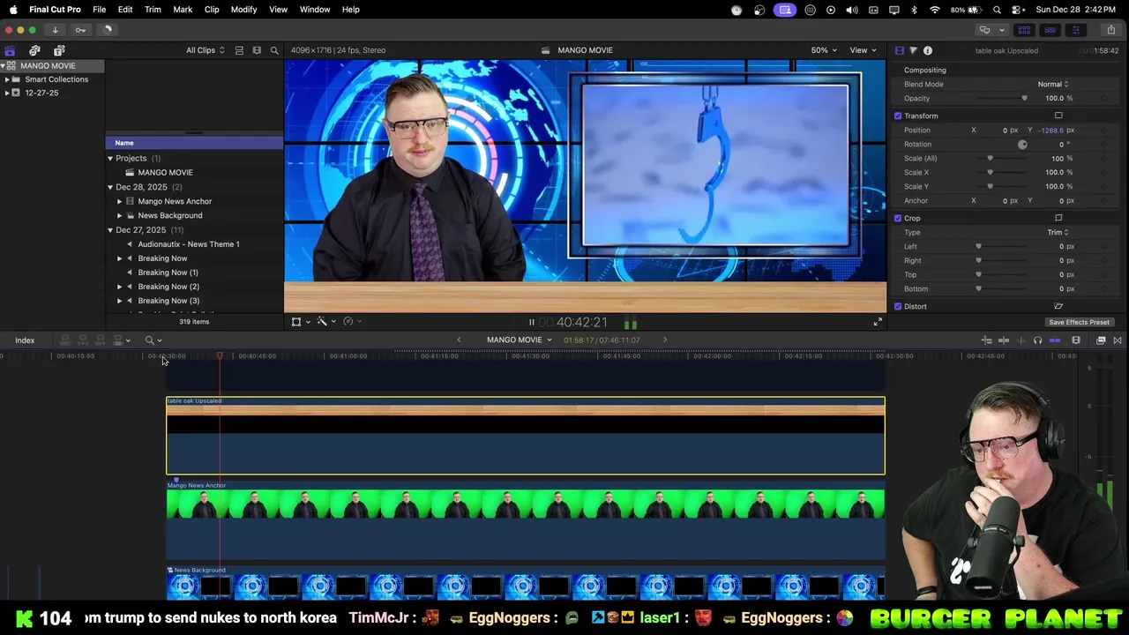Open the Mark menu

[183, 9]
